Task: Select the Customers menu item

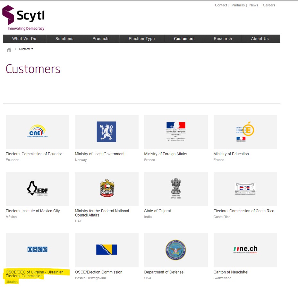Action: tap(184, 39)
